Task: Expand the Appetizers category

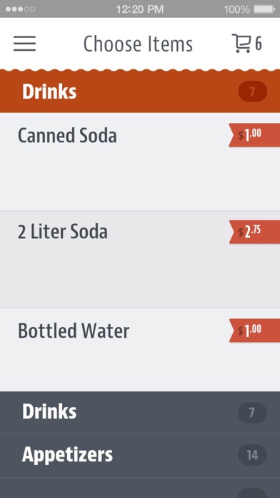Action: (x=140, y=455)
